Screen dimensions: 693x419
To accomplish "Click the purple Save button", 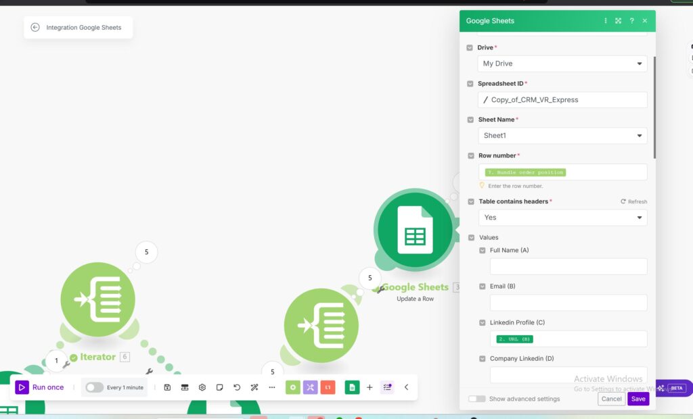I will pos(638,399).
